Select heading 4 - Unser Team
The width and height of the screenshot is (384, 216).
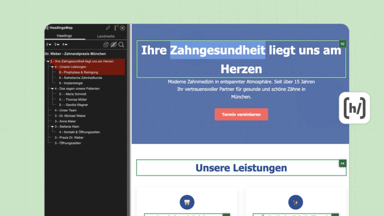click(x=65, y=110)
